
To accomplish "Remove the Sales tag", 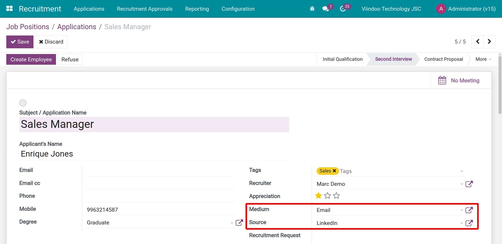I will coord(334,171).
